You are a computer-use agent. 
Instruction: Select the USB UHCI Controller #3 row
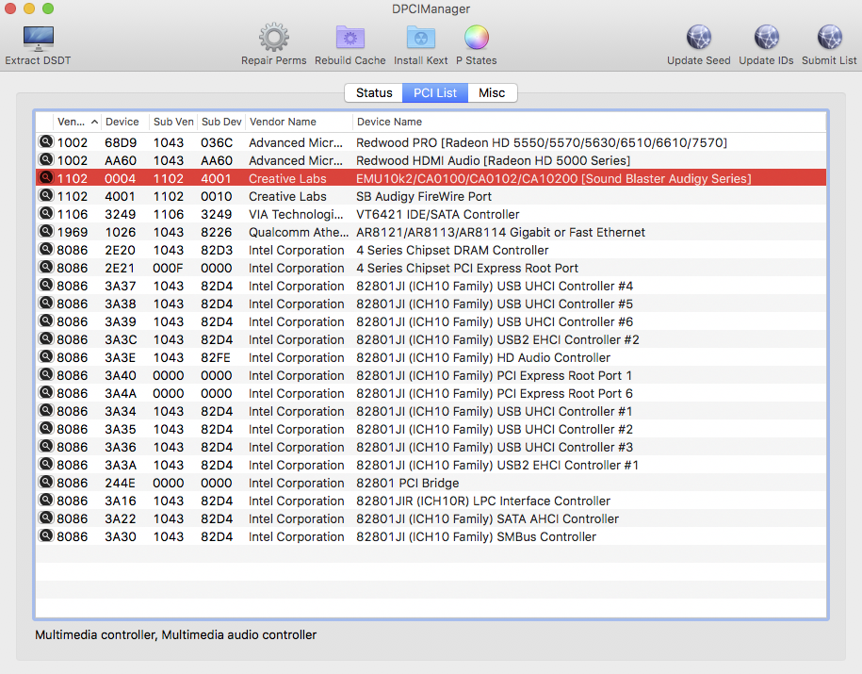click(431, 447)
